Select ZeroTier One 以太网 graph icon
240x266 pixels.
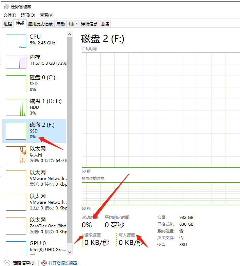[x=16, y=226]
